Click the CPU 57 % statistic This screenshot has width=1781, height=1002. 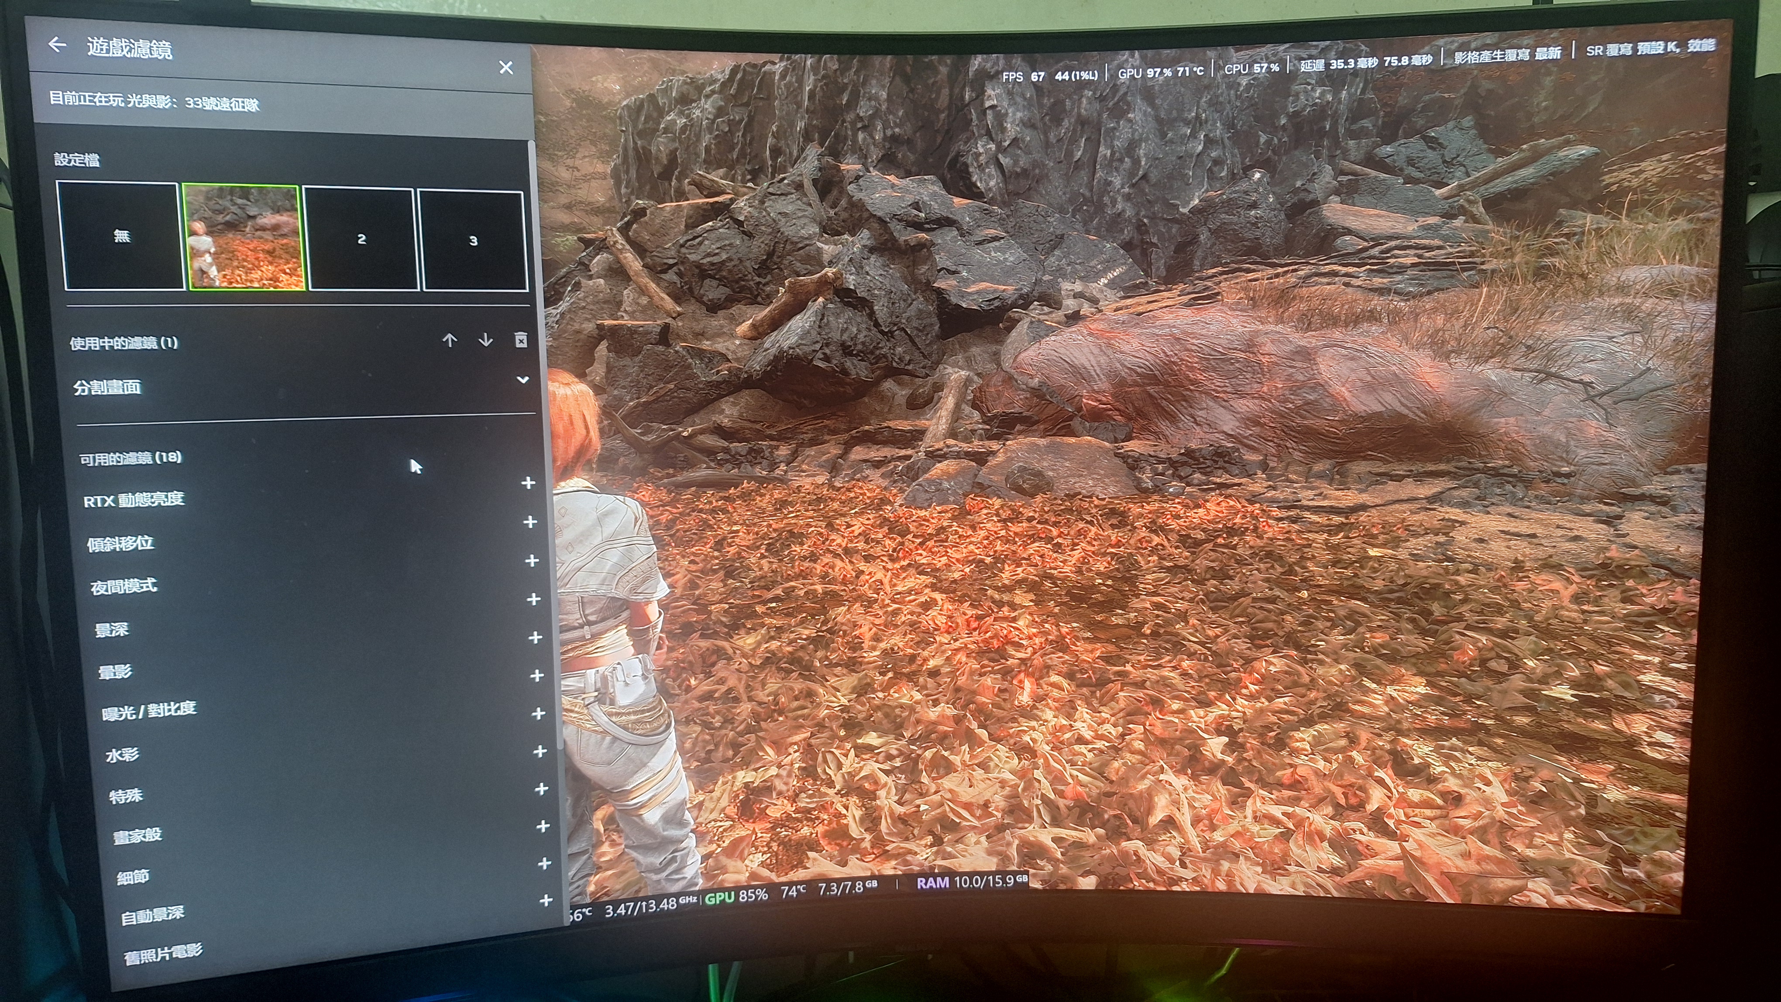click(1252, 69)
